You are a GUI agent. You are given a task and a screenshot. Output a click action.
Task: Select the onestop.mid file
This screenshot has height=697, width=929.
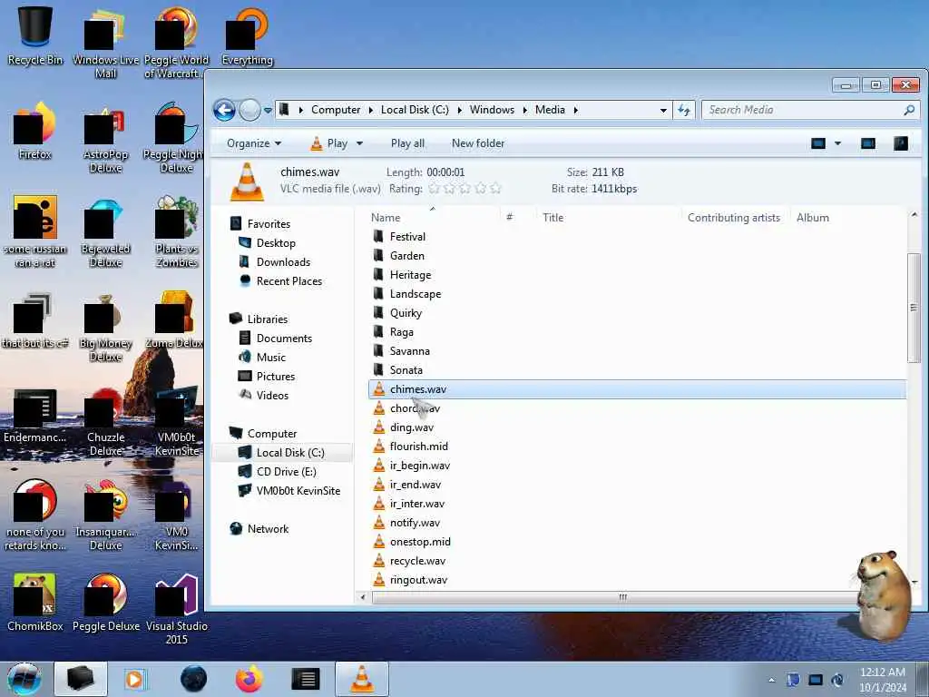click(x=420, y=542)
